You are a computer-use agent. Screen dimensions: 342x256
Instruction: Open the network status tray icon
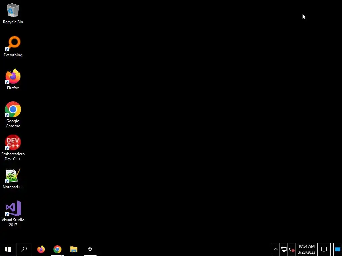pyautogui.click(x=284, y=249)
